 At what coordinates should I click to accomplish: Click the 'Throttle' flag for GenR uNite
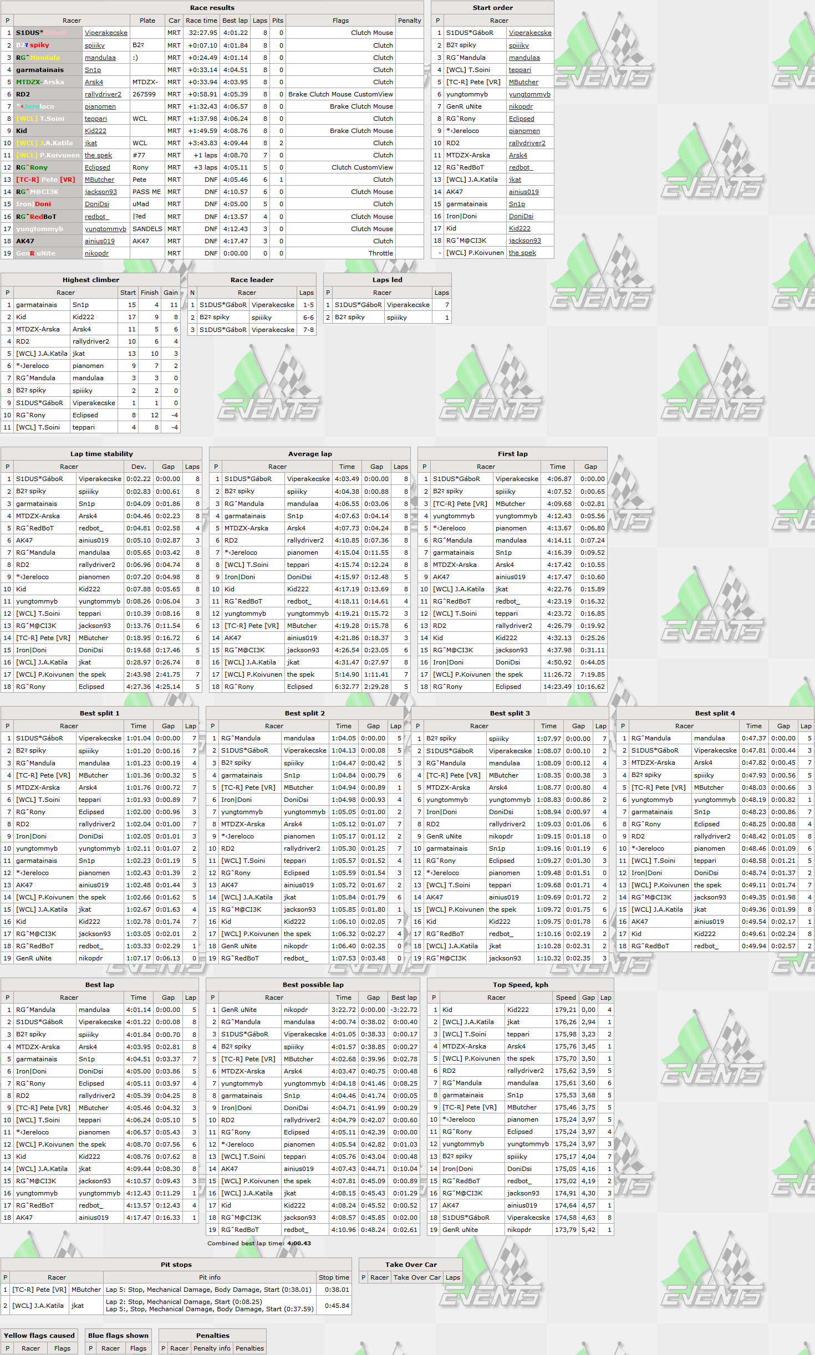381,253
